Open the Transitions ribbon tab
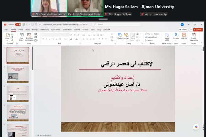Screen dimensions: 206x137 point(44,30)
